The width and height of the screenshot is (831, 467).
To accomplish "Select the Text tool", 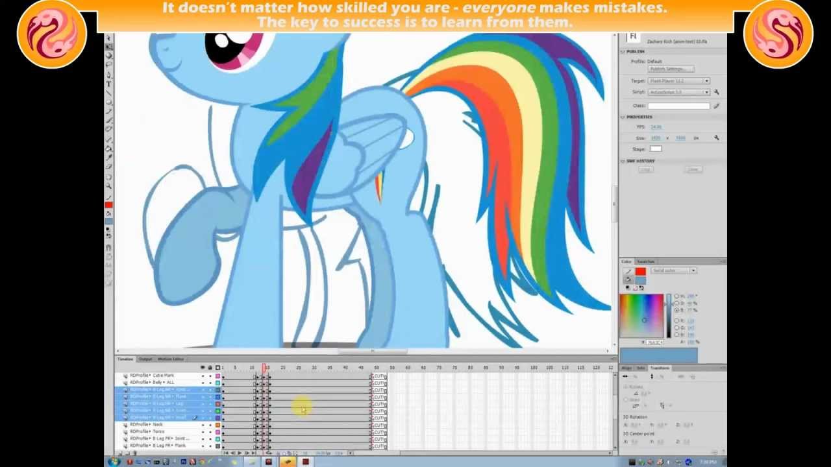I will point(109,86).
